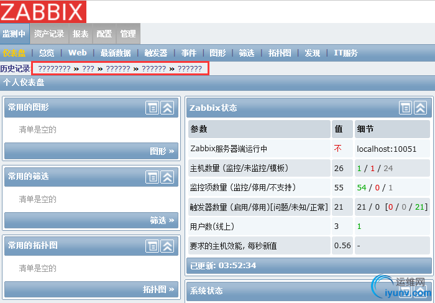Click the 不 server running value

click(337, 149)
